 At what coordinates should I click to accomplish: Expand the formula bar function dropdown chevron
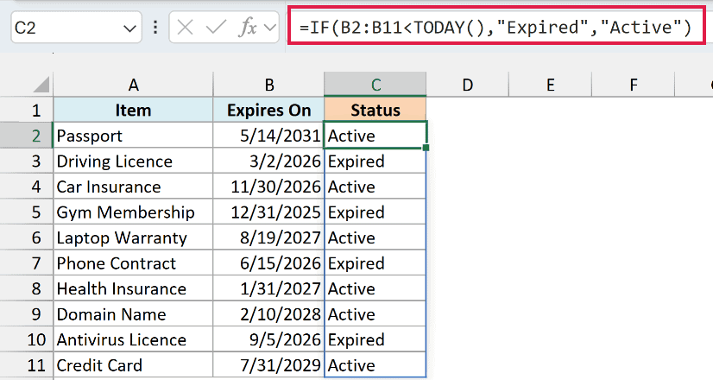(269, 28)
